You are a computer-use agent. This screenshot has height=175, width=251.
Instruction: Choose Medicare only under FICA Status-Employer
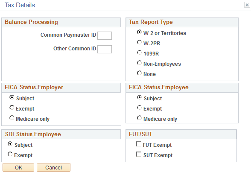tap(12, 118)
